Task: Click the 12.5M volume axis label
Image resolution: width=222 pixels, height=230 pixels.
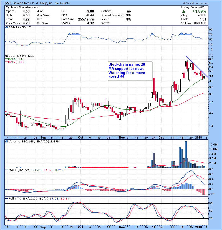Action: (213, 144)
